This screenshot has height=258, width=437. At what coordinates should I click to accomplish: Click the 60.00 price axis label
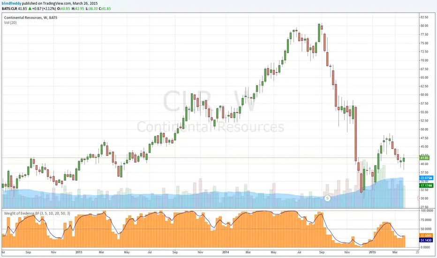pos(424,95)
